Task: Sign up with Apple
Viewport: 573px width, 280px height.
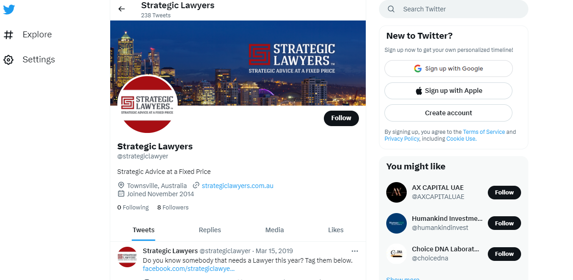Action: point(449,91)
